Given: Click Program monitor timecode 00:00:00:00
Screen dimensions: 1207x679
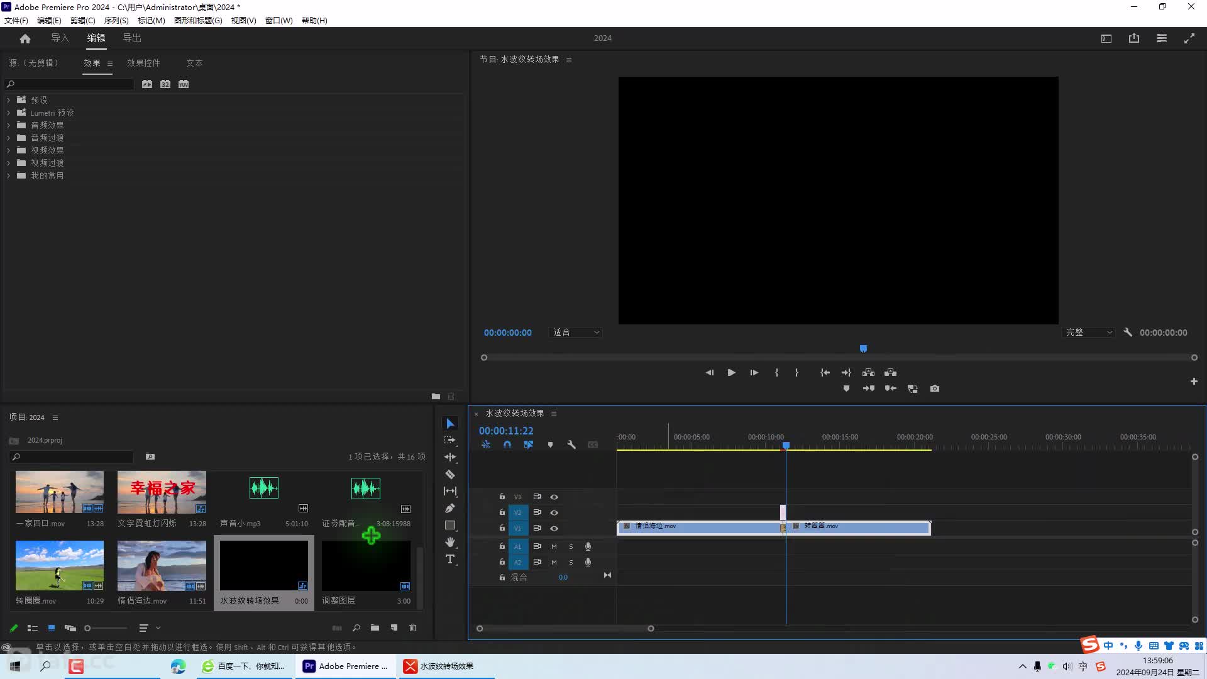Looking at the screenshot, I should [508, 333].
